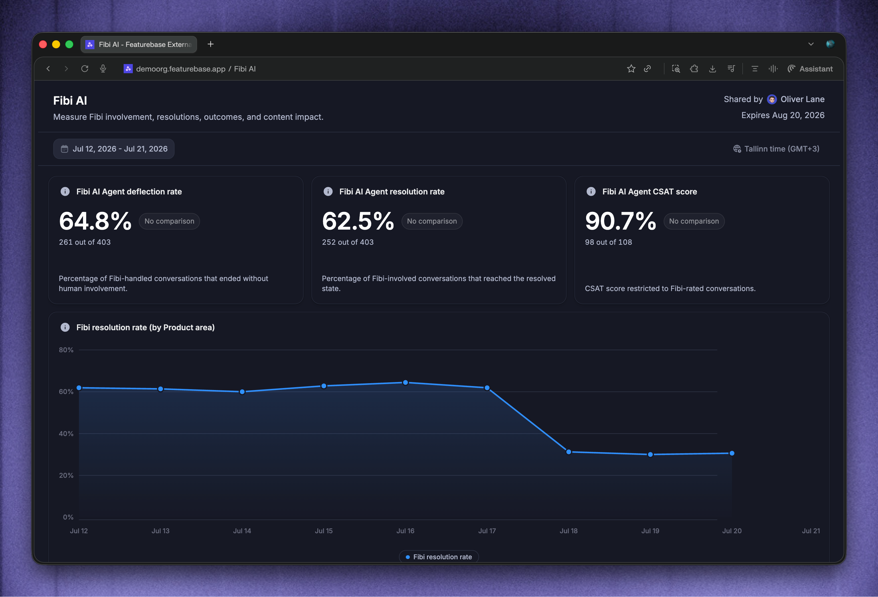Toggle Fibi resolution rate legend series
Viewport: 878px width, 597px height.
439,557
